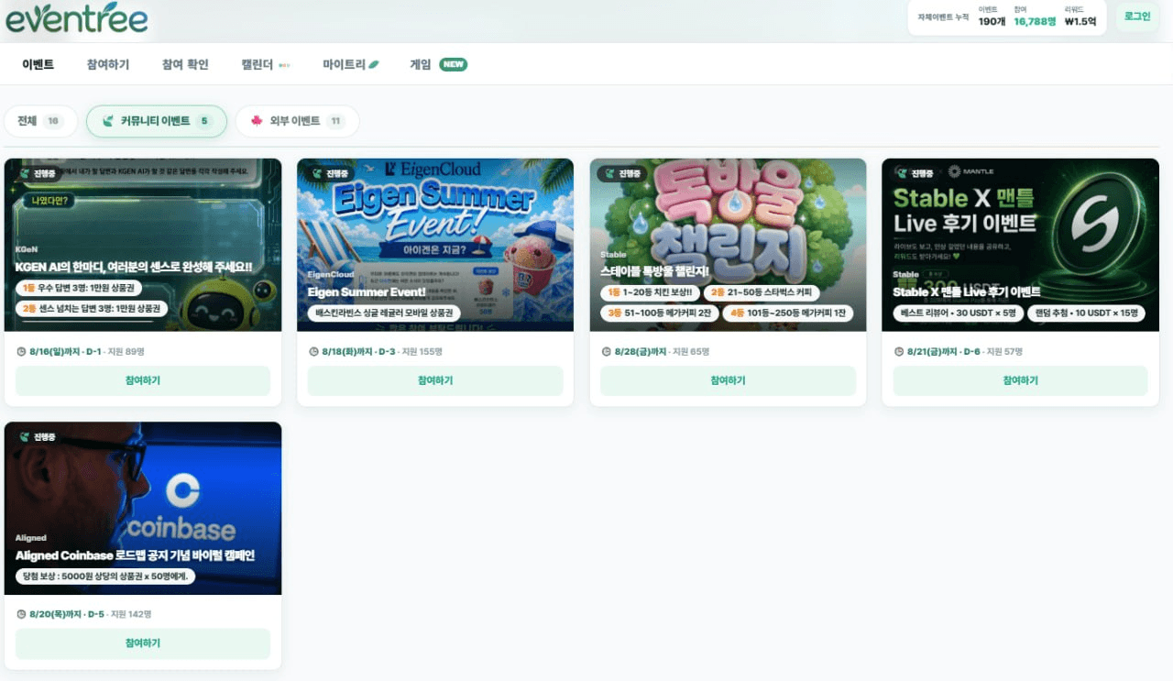Click the '자체이벤트 누적' label in the header

pyautogui.click(x=943, y=17)
